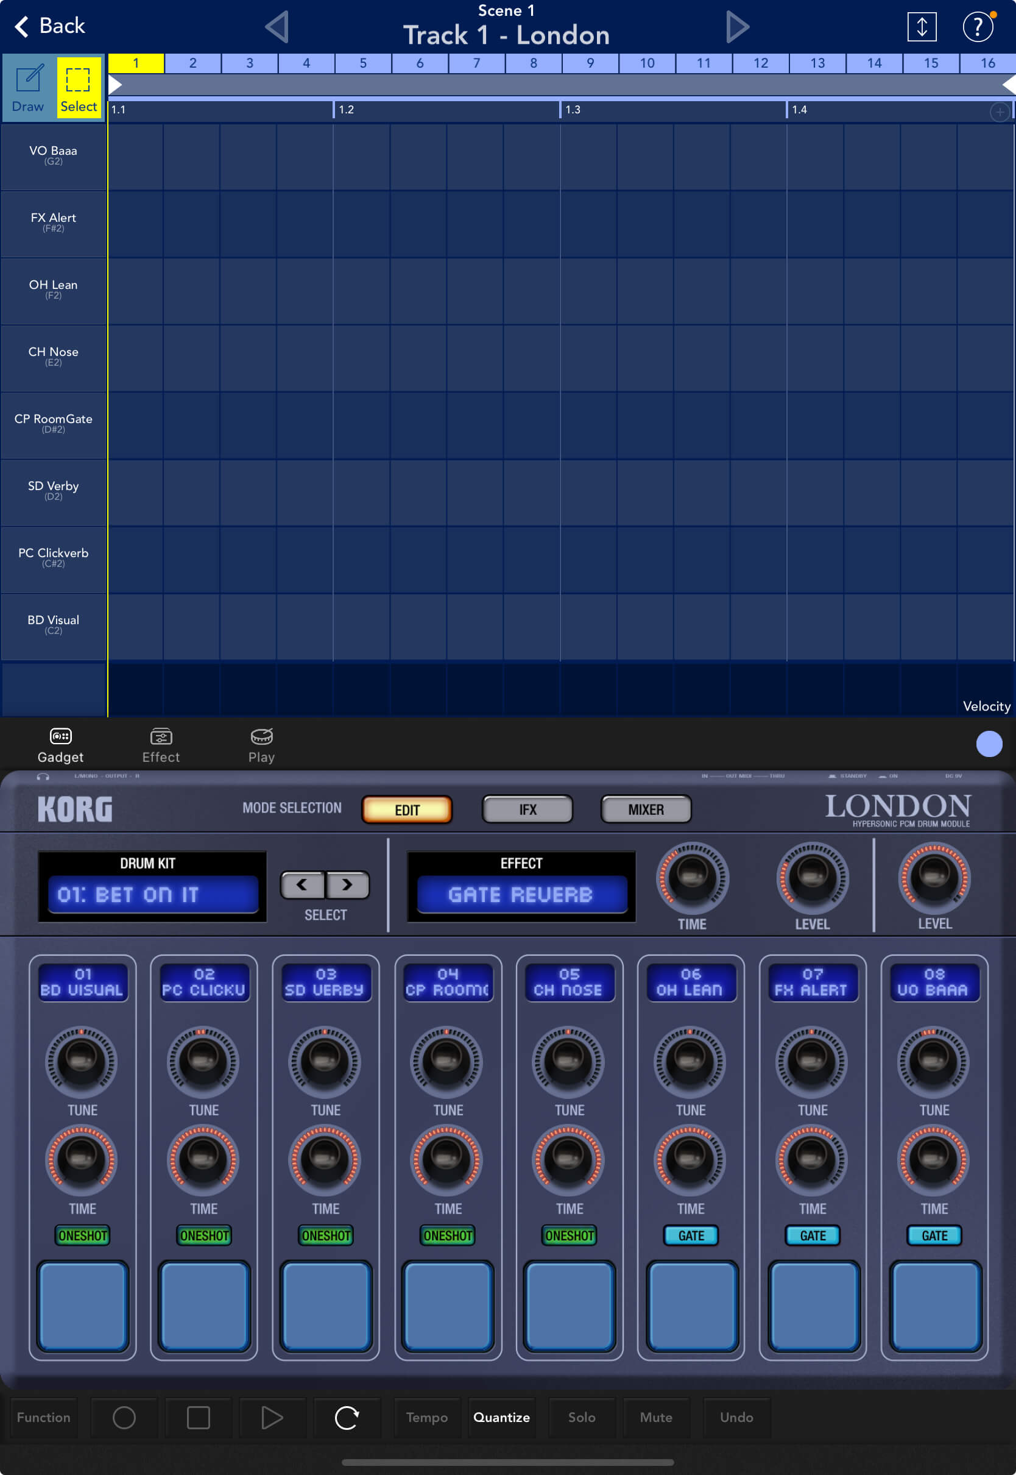Hit the 01 BD Visual drum pad
Viewport: 1016px width, 1475px height.
coord(82,1306)
